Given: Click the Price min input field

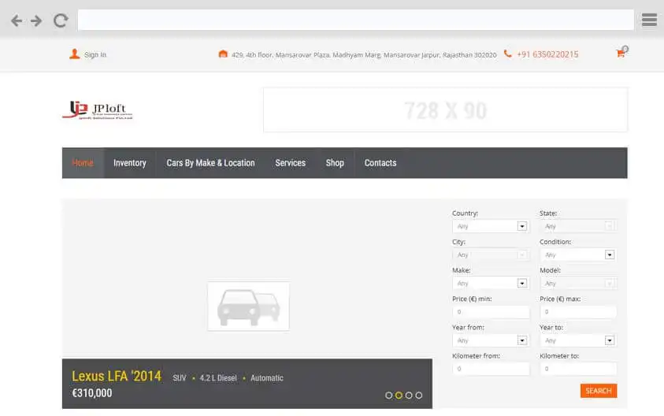Looking at the screenshot, I should 490,312.
